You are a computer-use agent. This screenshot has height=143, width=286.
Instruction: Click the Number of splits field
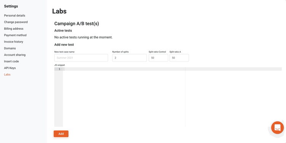pos(129,58)
